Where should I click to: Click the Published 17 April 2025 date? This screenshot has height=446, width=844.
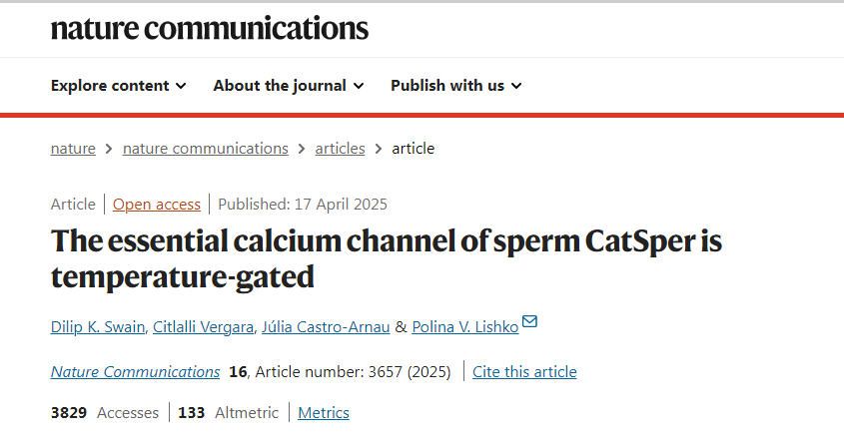303,205
